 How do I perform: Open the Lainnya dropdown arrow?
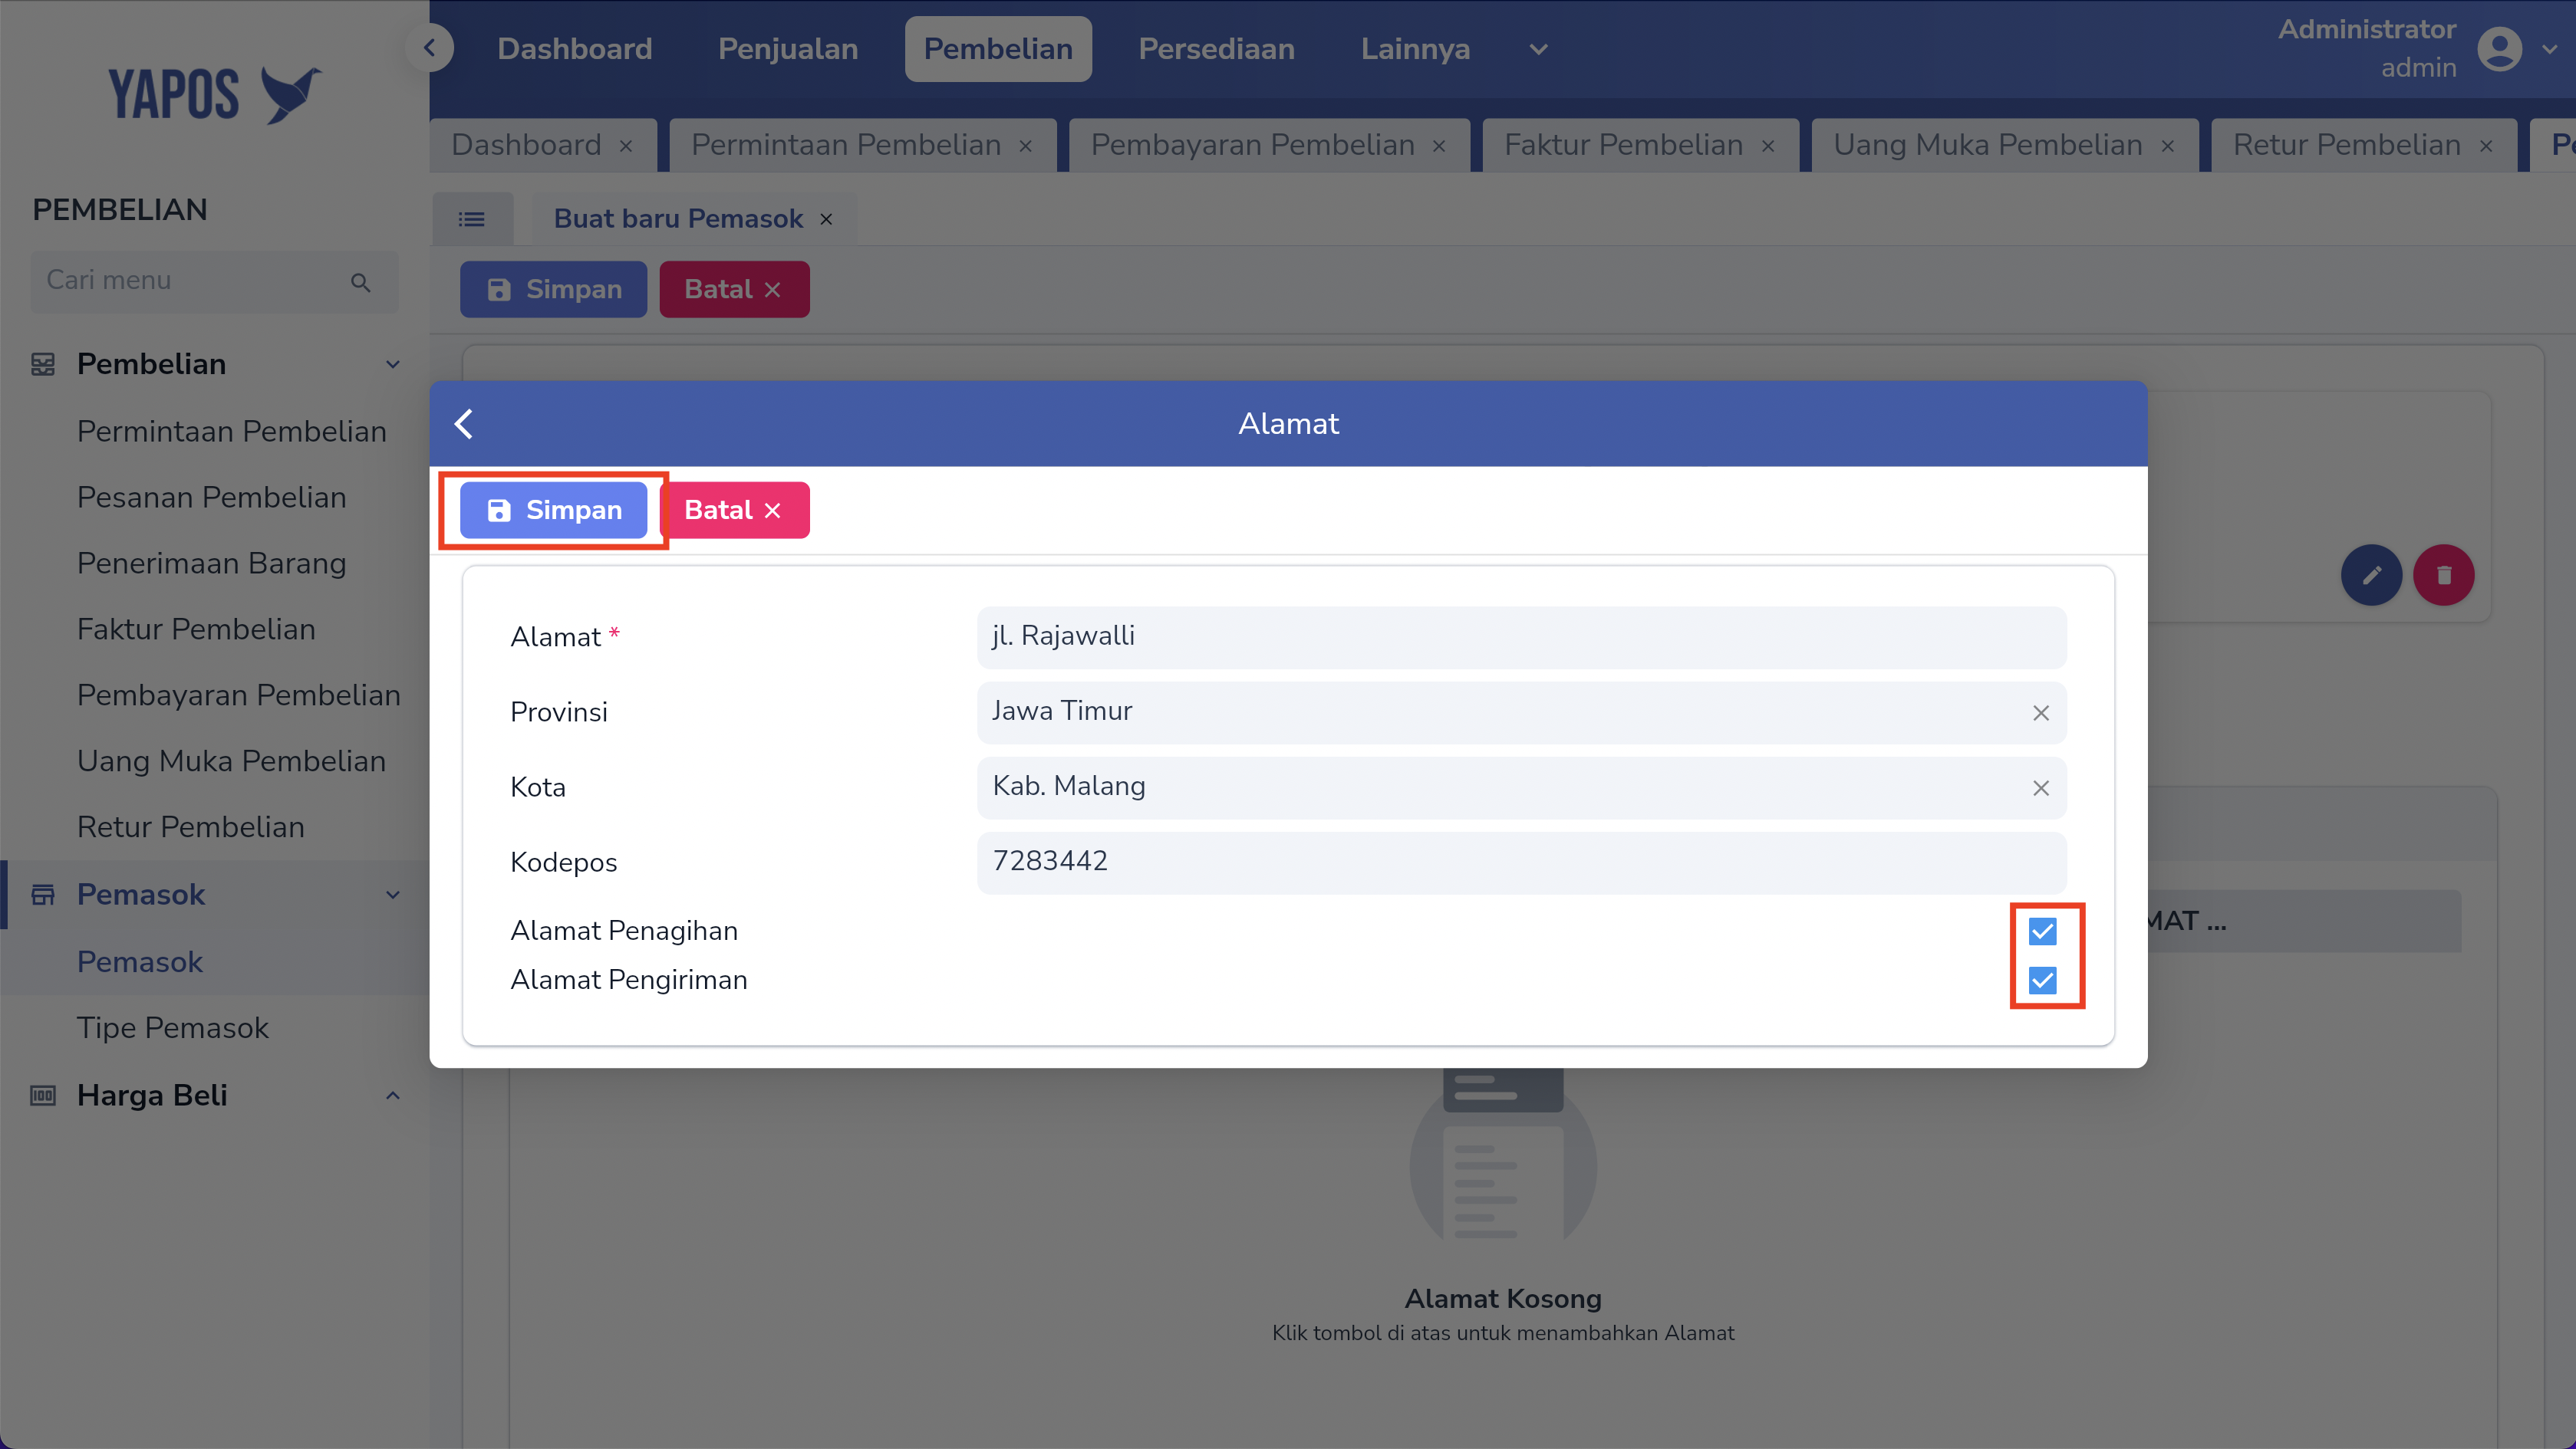coord(1539,49)
